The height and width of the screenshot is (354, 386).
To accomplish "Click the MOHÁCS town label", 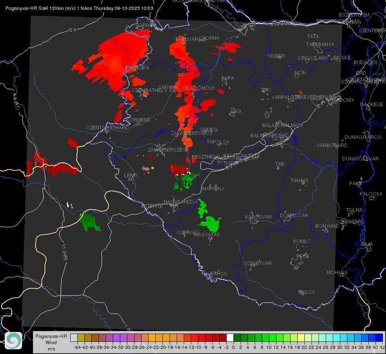I will (337, 273).
